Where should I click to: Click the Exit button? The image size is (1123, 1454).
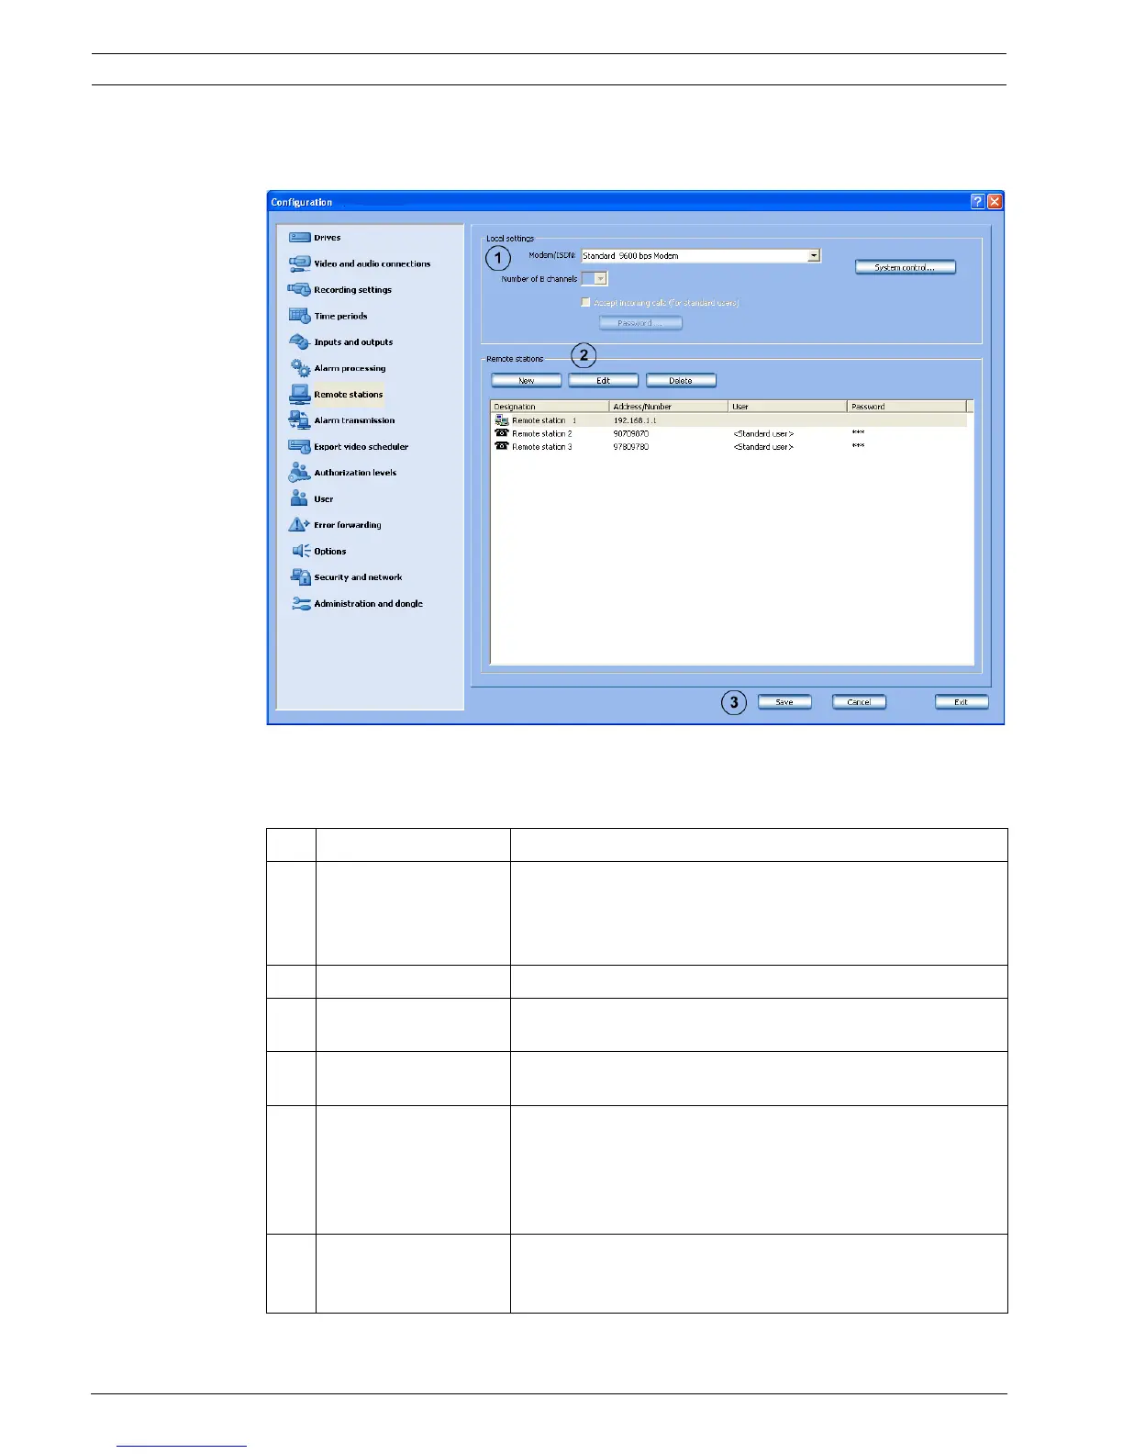point(962,702)
